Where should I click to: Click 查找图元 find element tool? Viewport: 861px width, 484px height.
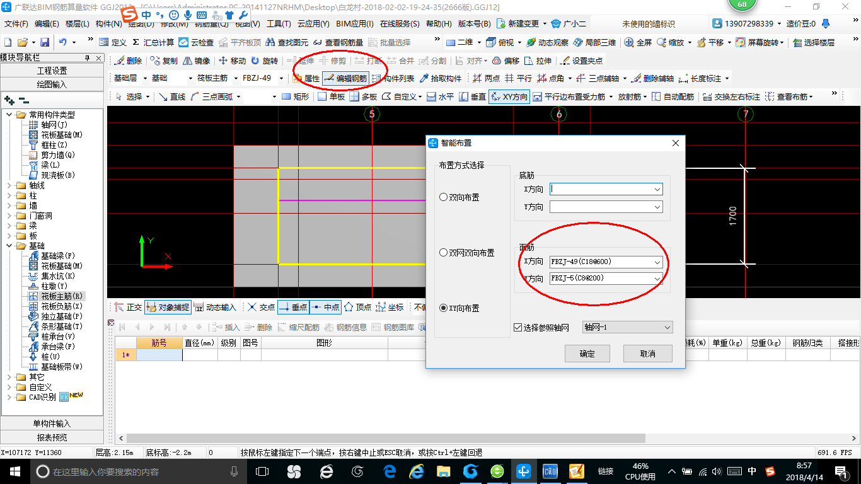click(x=287, y=42)
